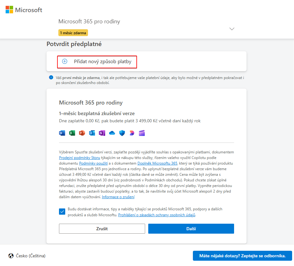Expand the Microsoft 365 pro rodiny chevron
294x266 pixels.
[232, 29]
